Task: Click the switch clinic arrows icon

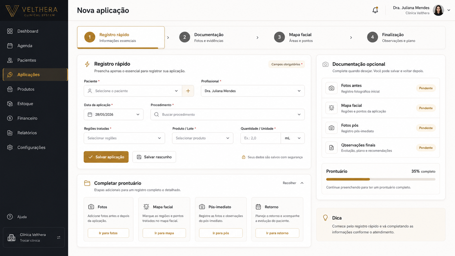Action: point(59,238)
